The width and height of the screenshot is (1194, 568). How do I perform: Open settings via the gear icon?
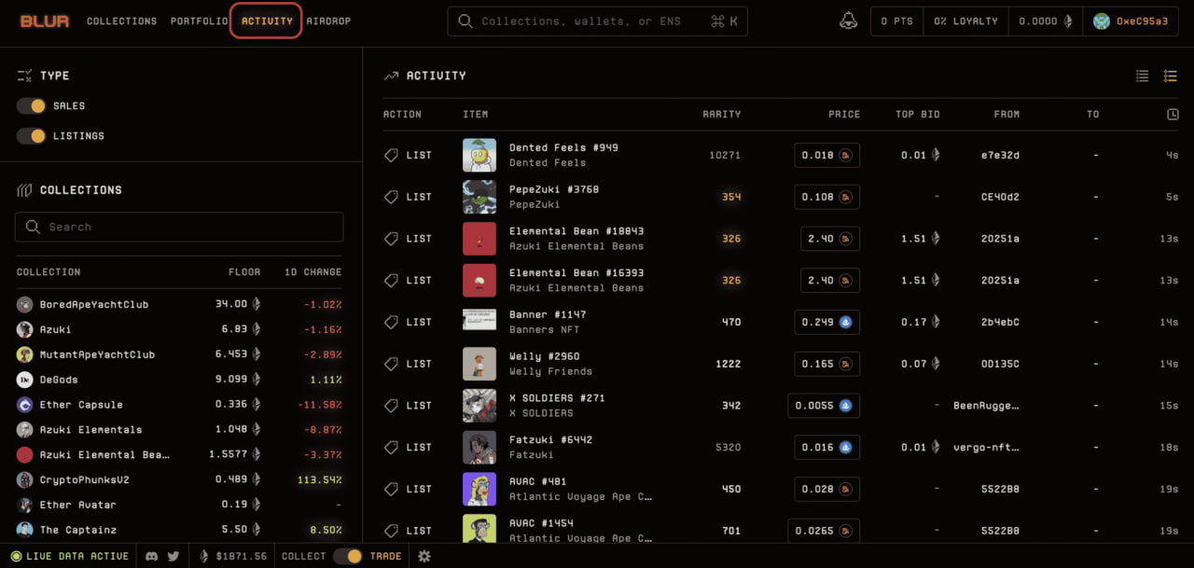[x=424, y=555]
